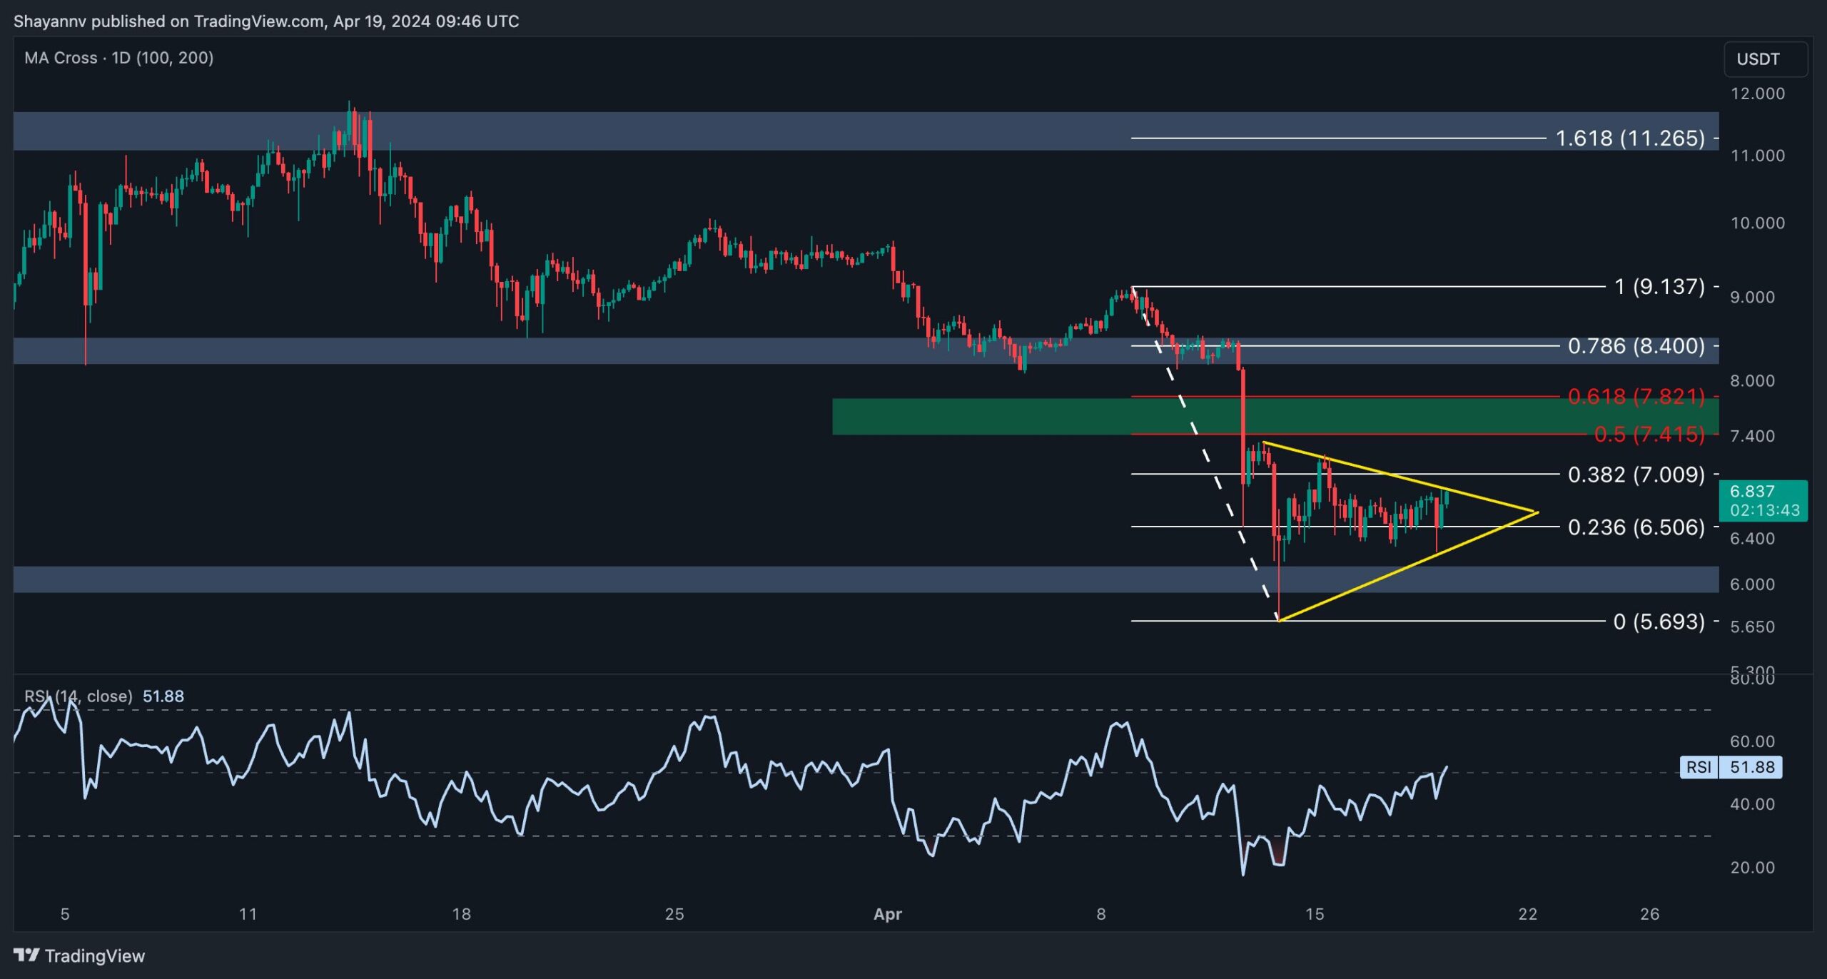Click the 20.00 RSI axis label
This screenshot has width=1827, height=979.
point(1752,868)
